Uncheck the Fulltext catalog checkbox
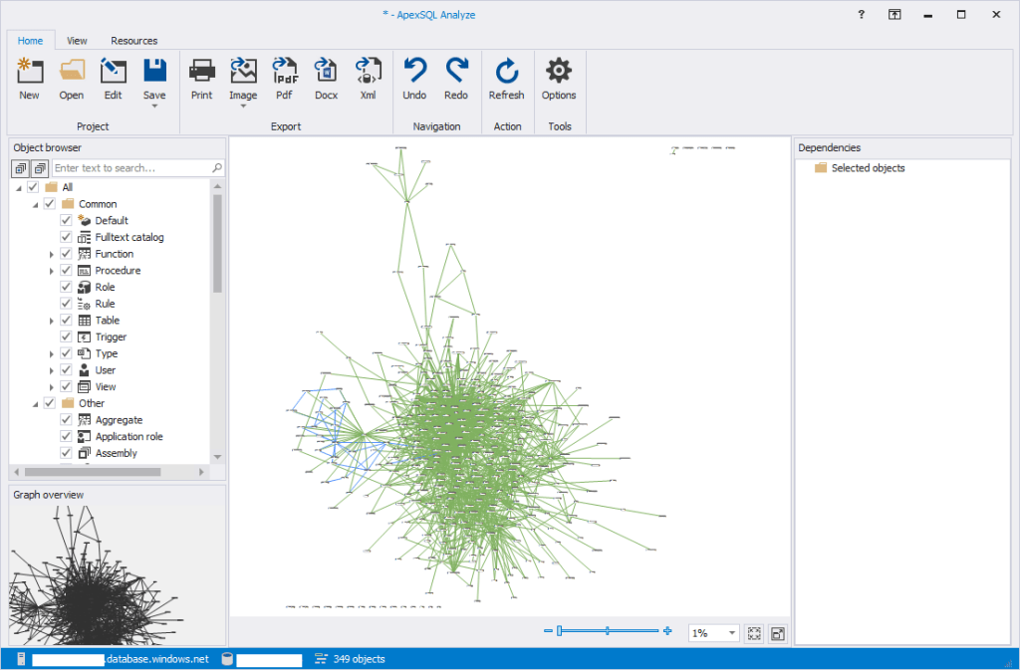Viewport: 1020px width, 670px height. (67, 237)
